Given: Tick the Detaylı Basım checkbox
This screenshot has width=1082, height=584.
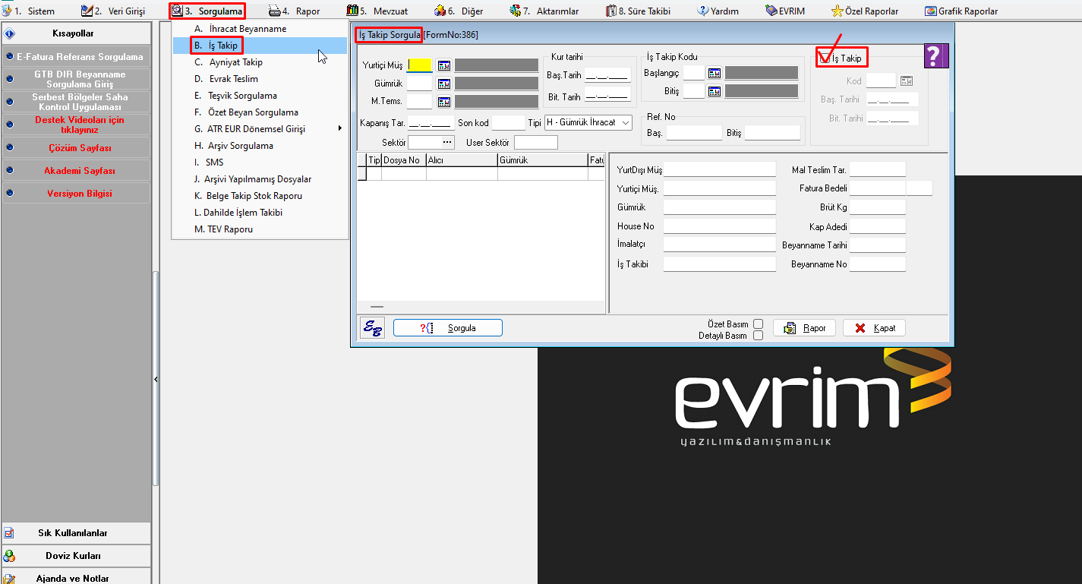Looking at the screenshot, I should (x=758, y=336).
